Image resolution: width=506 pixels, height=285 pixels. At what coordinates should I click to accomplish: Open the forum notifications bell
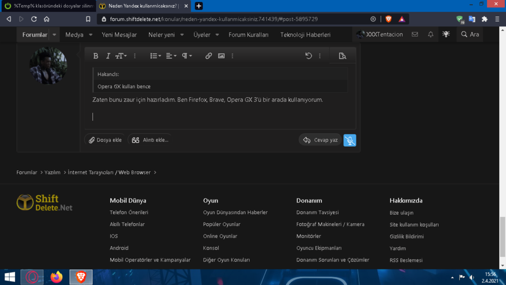pos(431,34)
